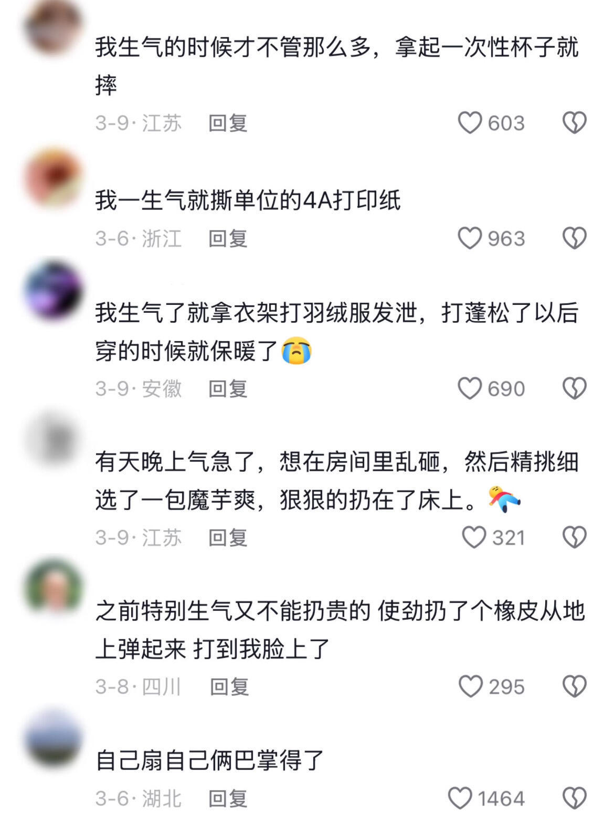Like the comment with 1464 likes
The width and height of the screenshot is (614, 813).
tap(460, 798)
